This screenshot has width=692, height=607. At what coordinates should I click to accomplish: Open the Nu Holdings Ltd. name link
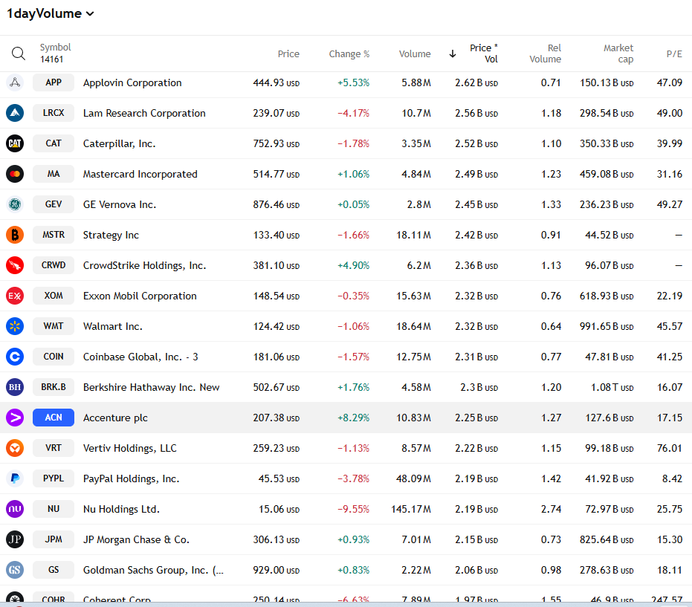tap(121, 509)
